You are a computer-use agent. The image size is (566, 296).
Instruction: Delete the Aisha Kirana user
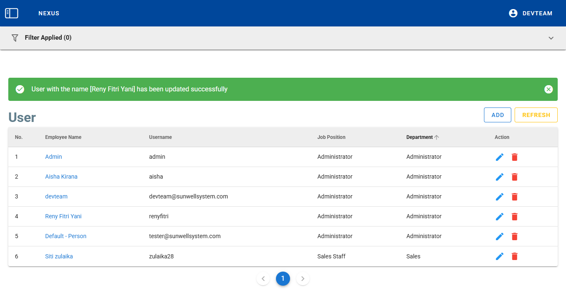click(x=515, y=177)
